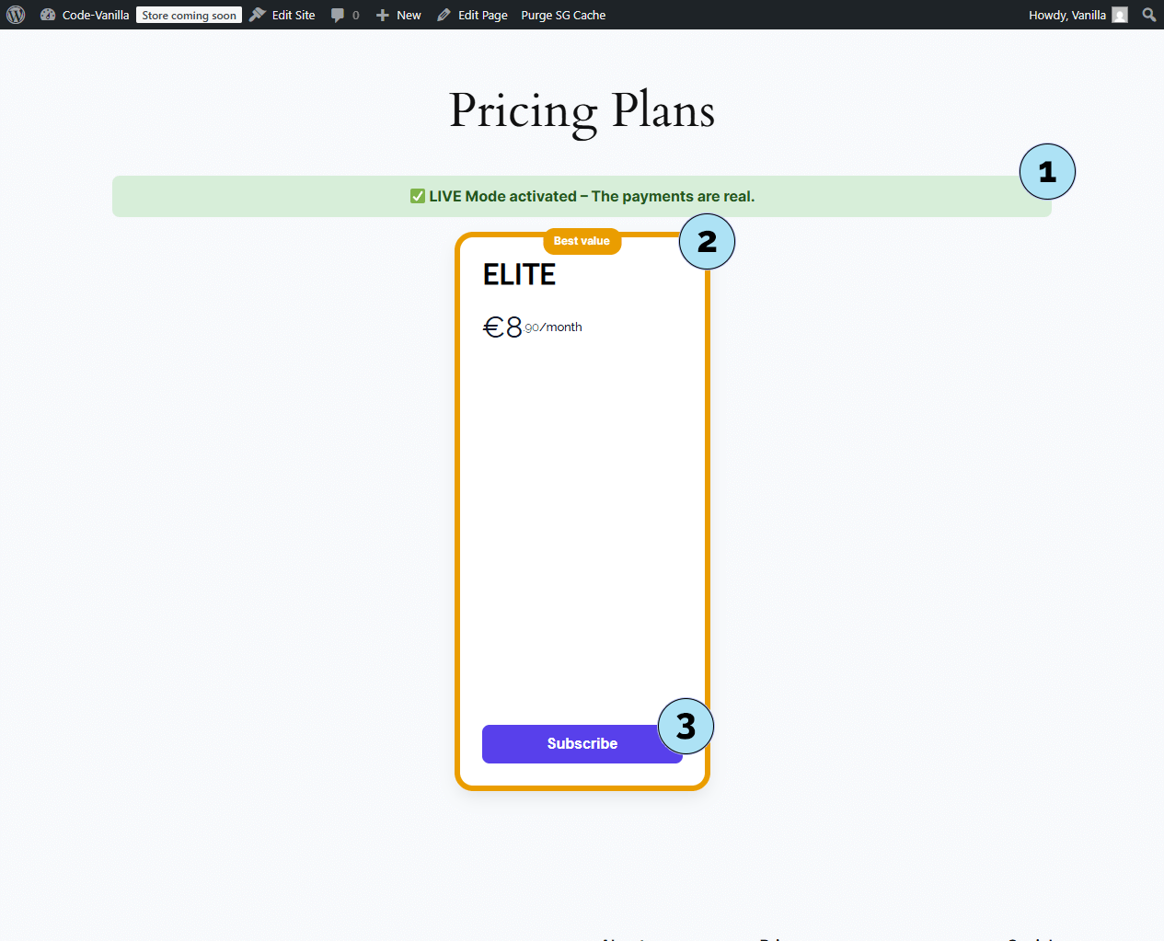The image size is (1164, 941).
Task: Click annotation marker number 1
Action: click(x=1047, y=172)
